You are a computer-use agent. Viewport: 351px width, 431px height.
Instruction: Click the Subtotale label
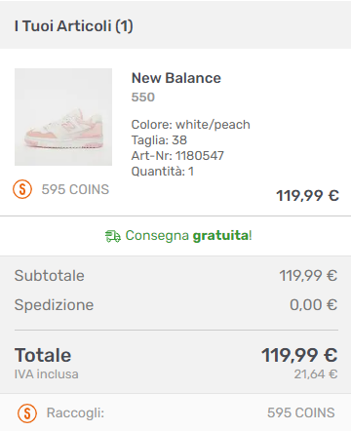point(50,276)
